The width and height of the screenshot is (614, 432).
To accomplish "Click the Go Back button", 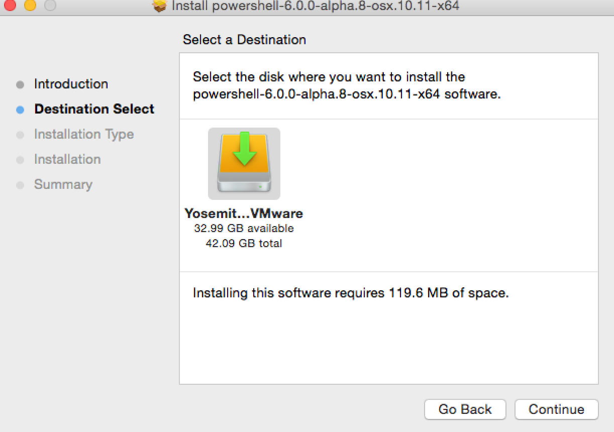I will 465,409.
